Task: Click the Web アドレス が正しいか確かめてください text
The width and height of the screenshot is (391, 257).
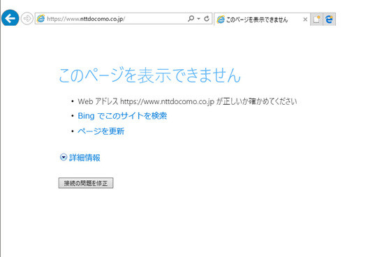Action: point(187,101)
